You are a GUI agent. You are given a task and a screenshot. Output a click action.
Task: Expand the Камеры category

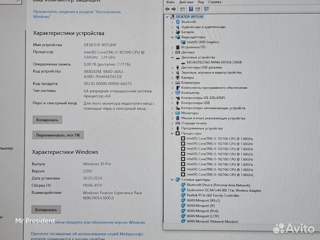pyautogui.click(x=172, y=78)
